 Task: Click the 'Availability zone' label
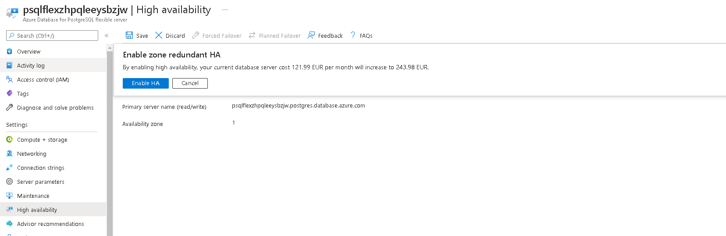142,124
